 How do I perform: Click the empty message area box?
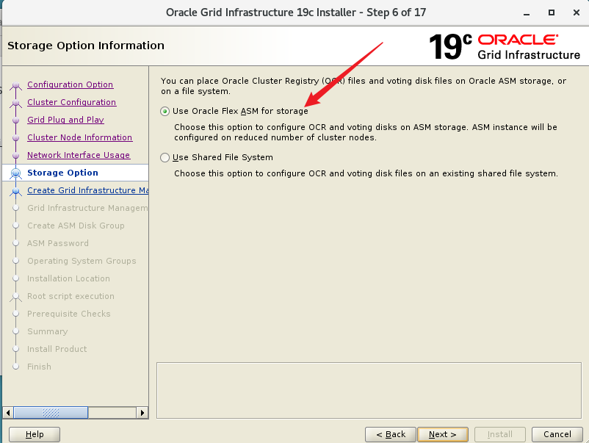pos(369,390)
